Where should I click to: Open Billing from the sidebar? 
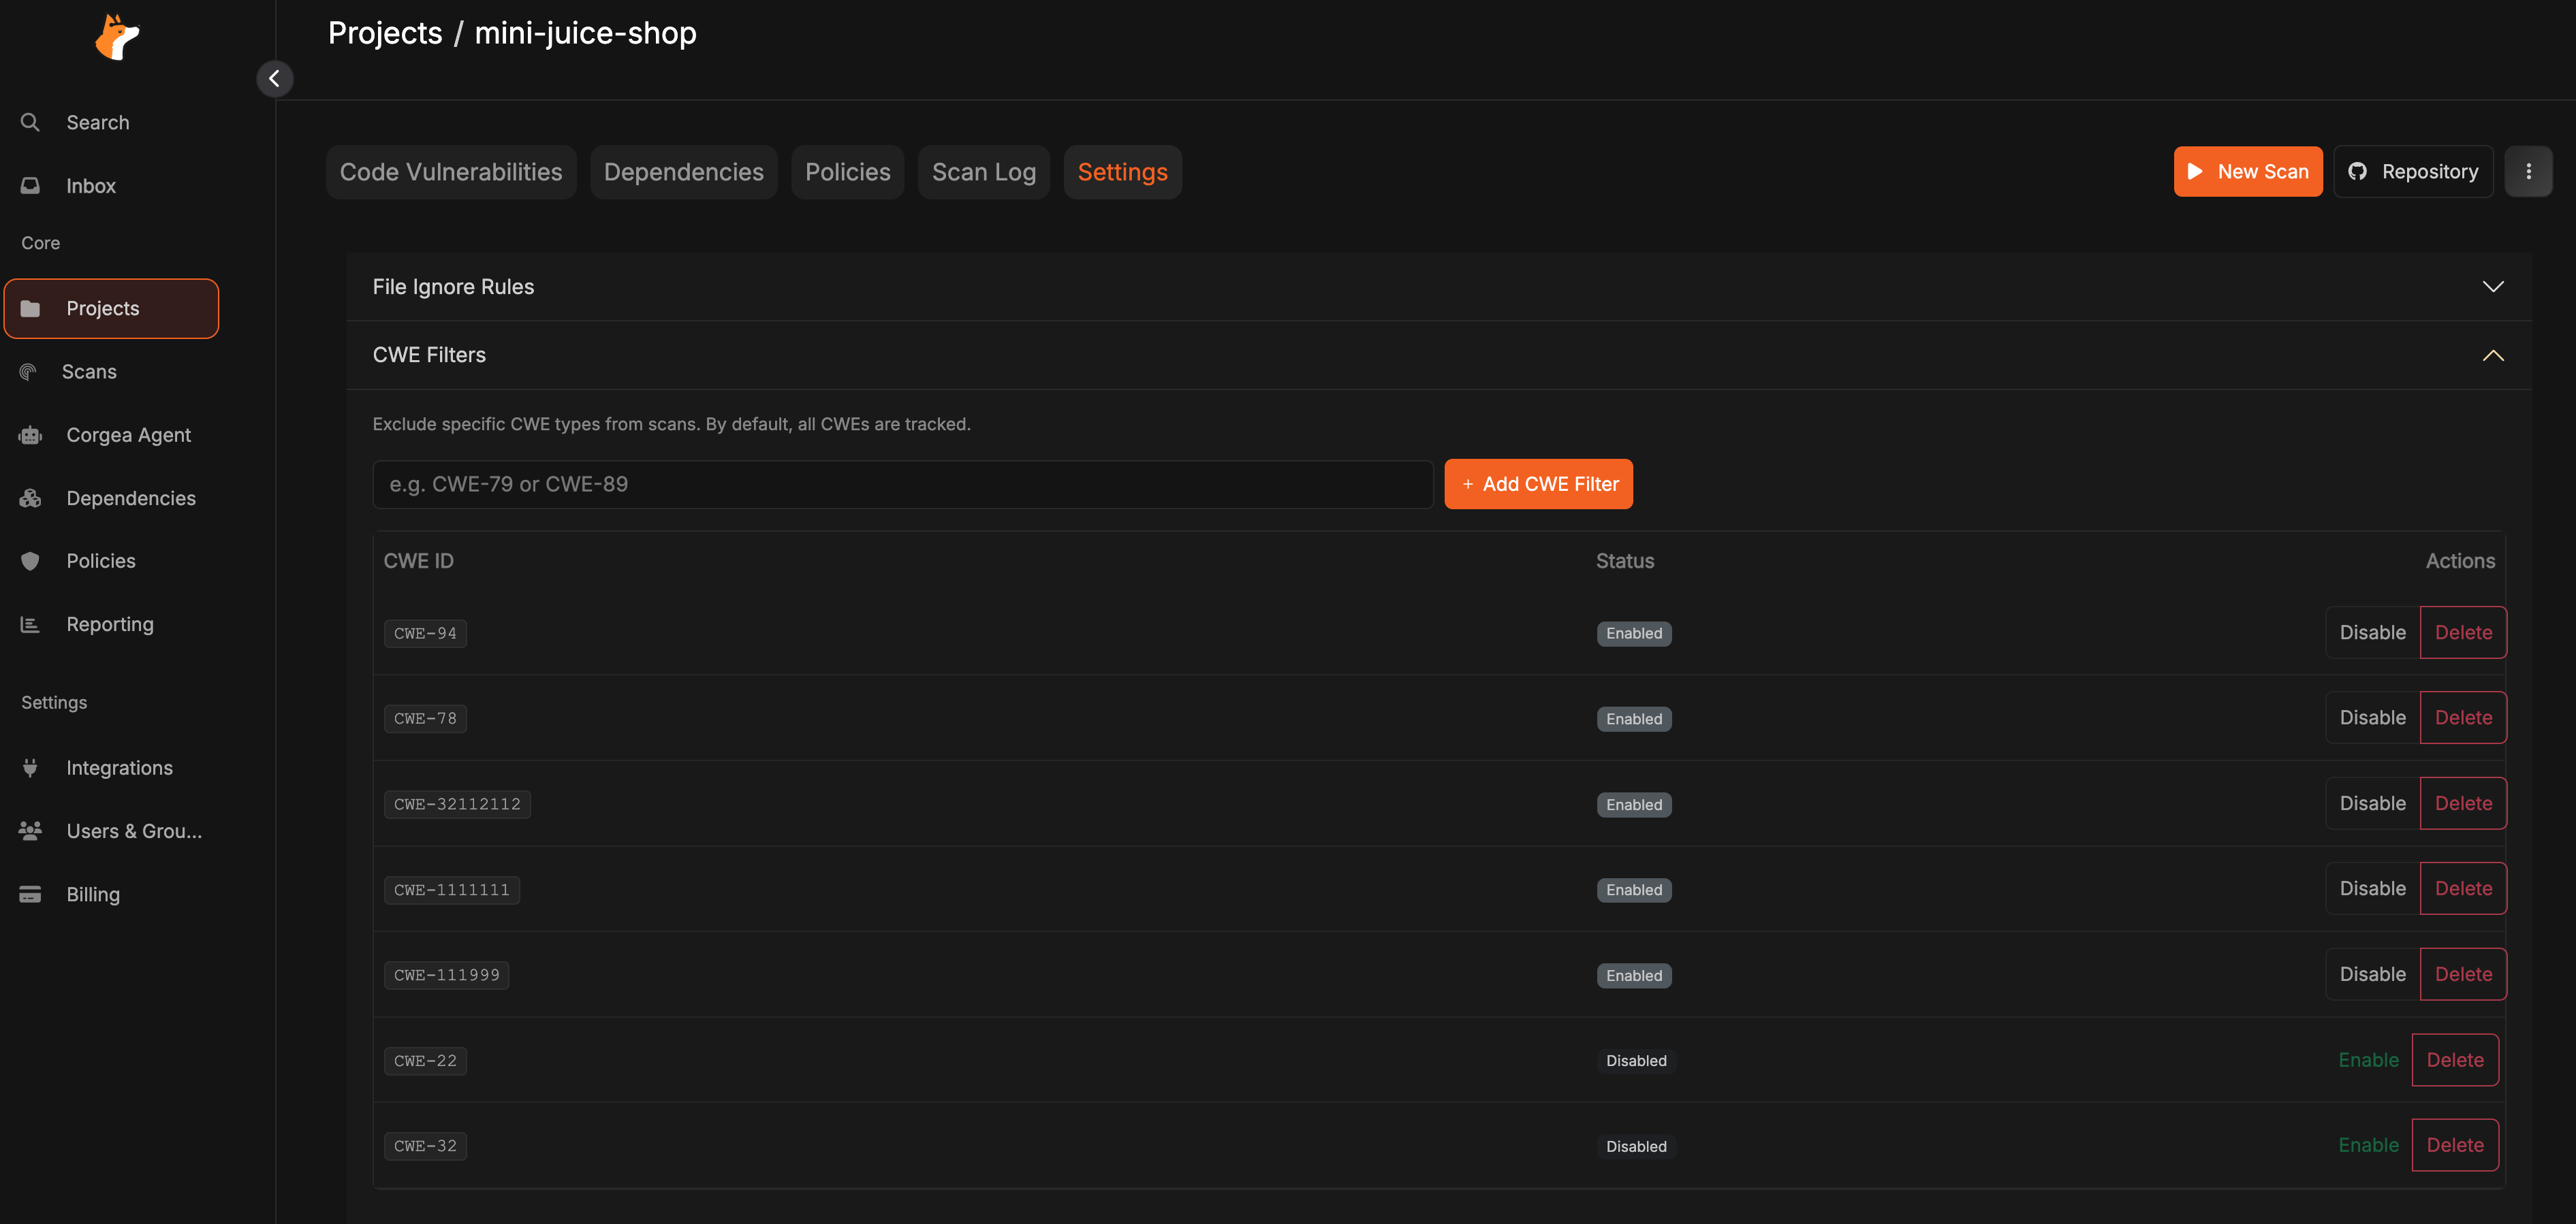pyautogui.click(x=93, y=893)
